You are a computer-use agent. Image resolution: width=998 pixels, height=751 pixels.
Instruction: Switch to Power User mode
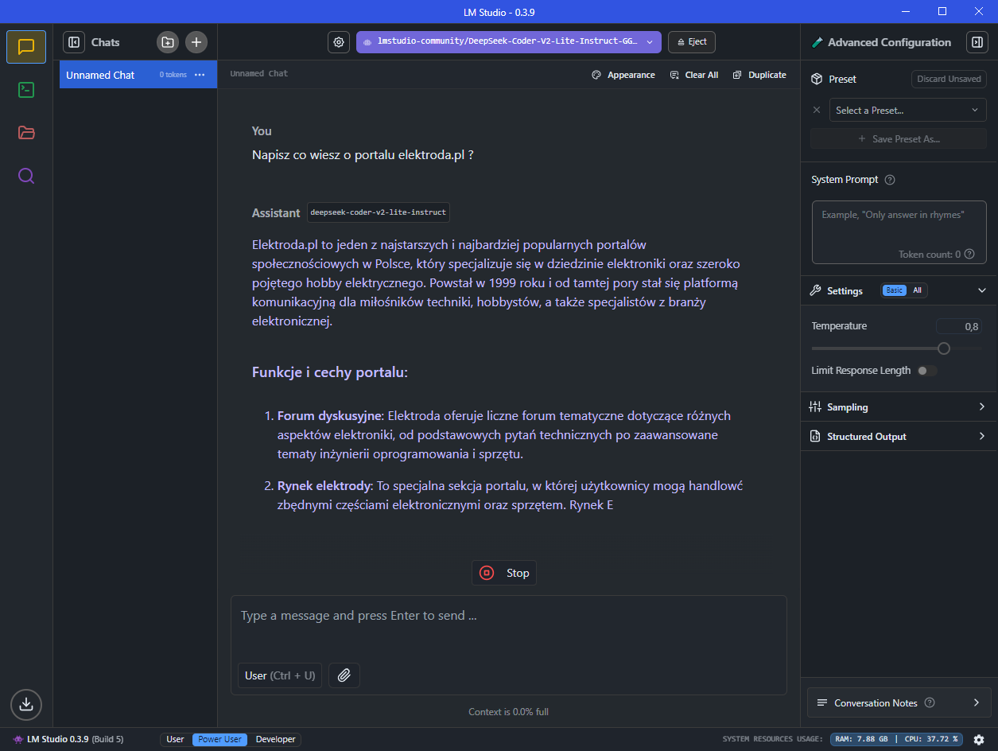[x=220, y=740]
